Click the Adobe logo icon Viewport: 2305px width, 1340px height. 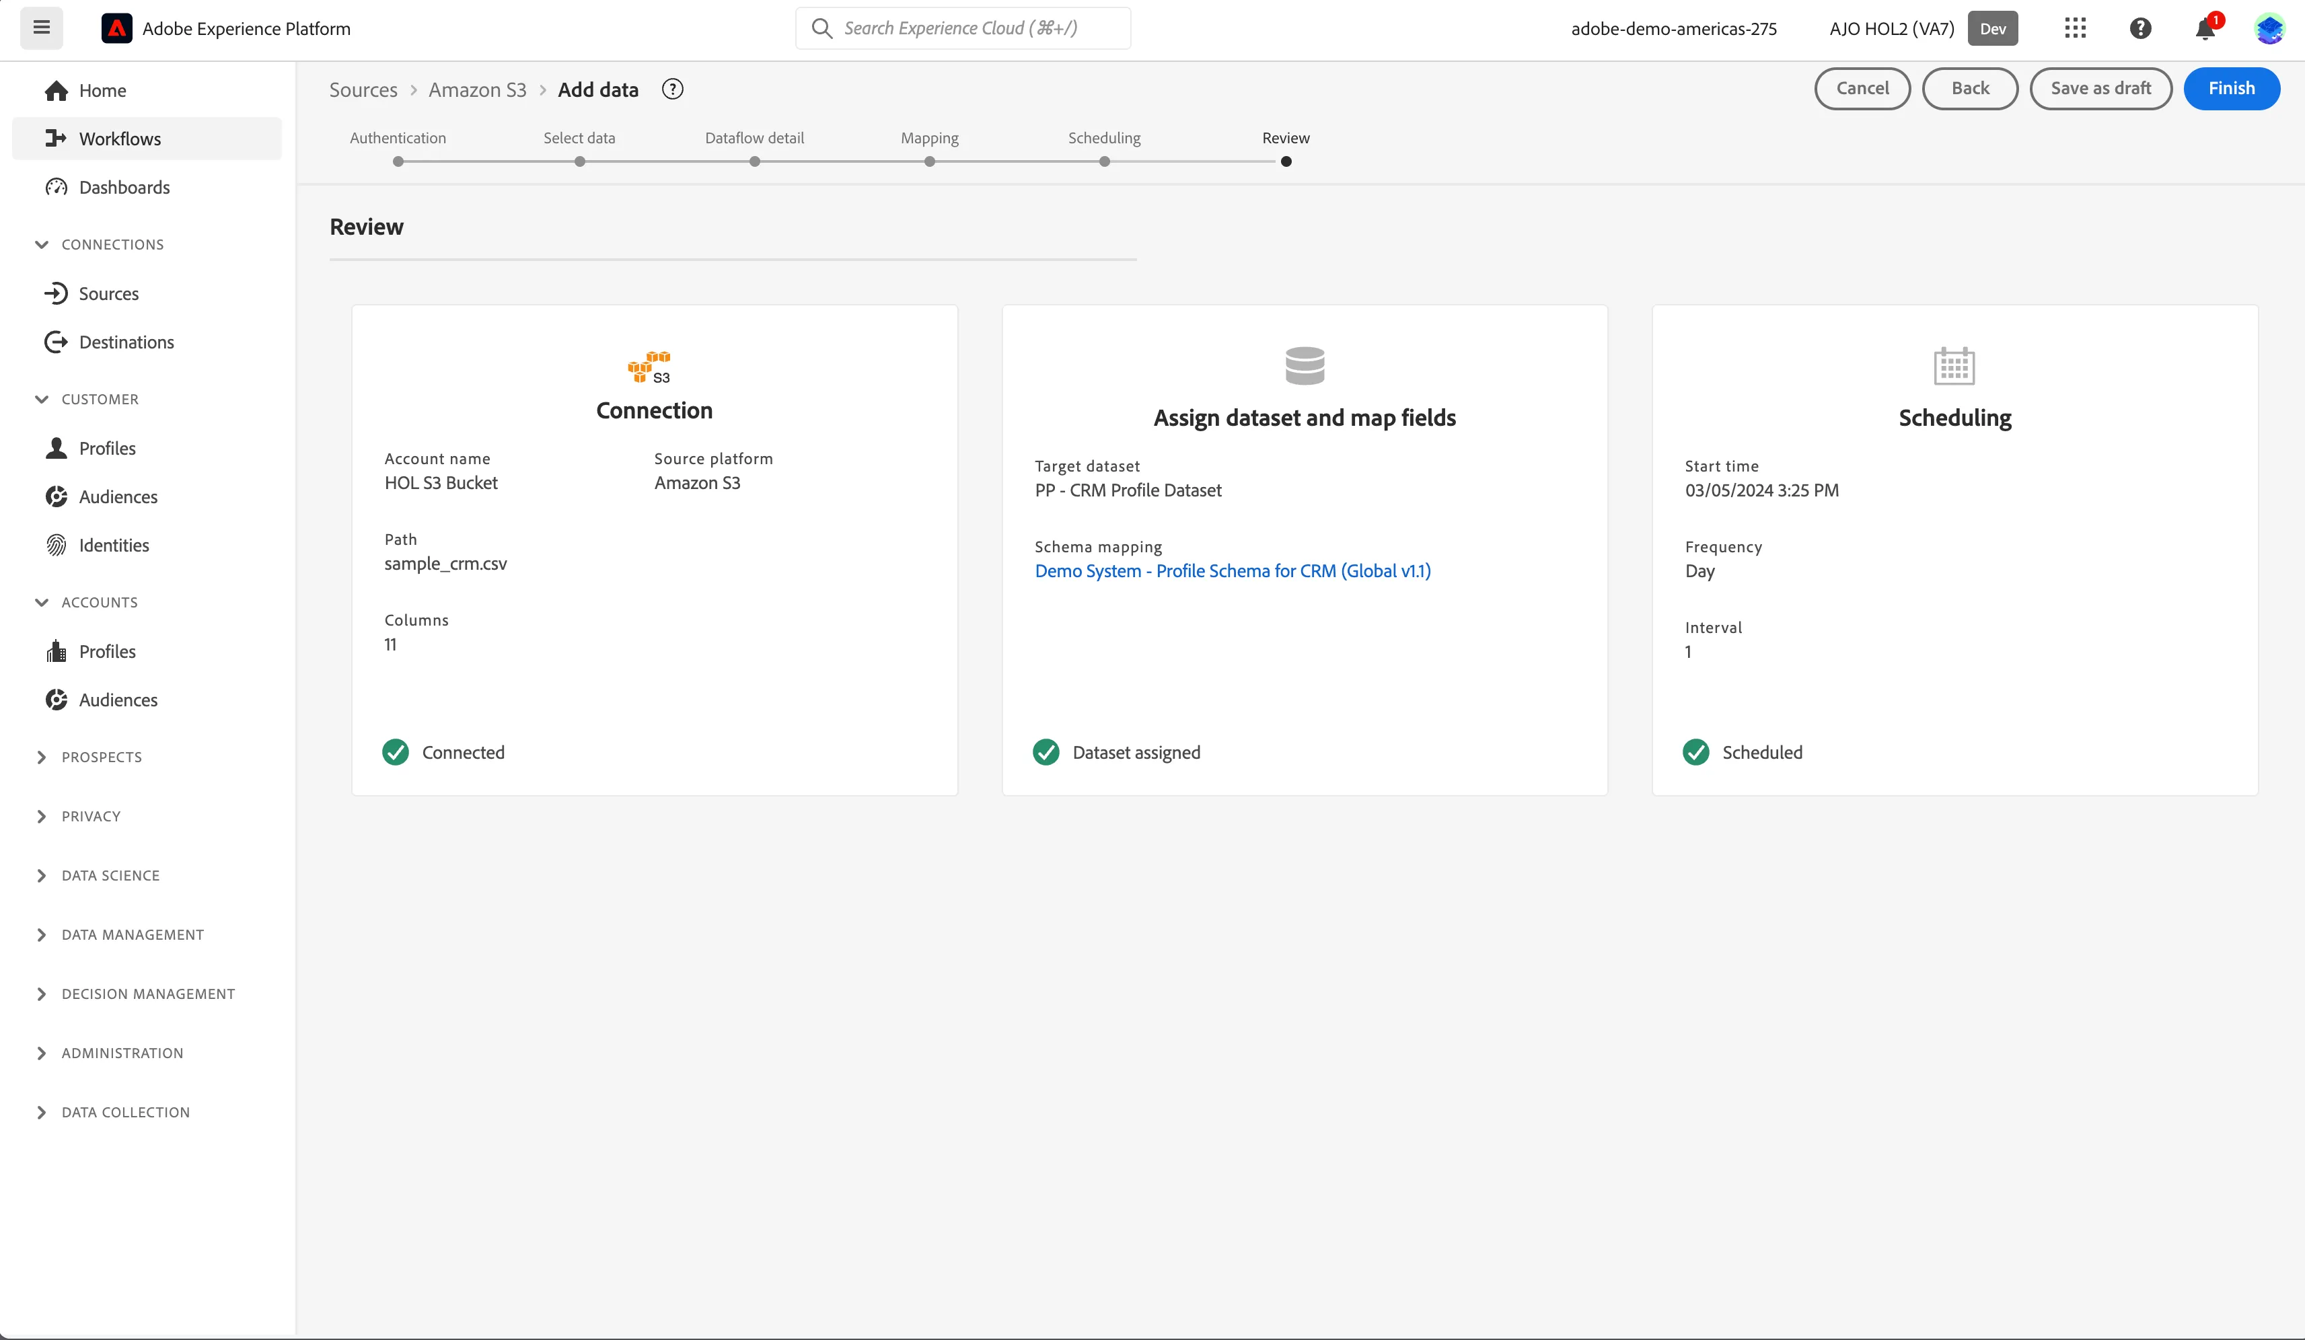click(116, 28)
